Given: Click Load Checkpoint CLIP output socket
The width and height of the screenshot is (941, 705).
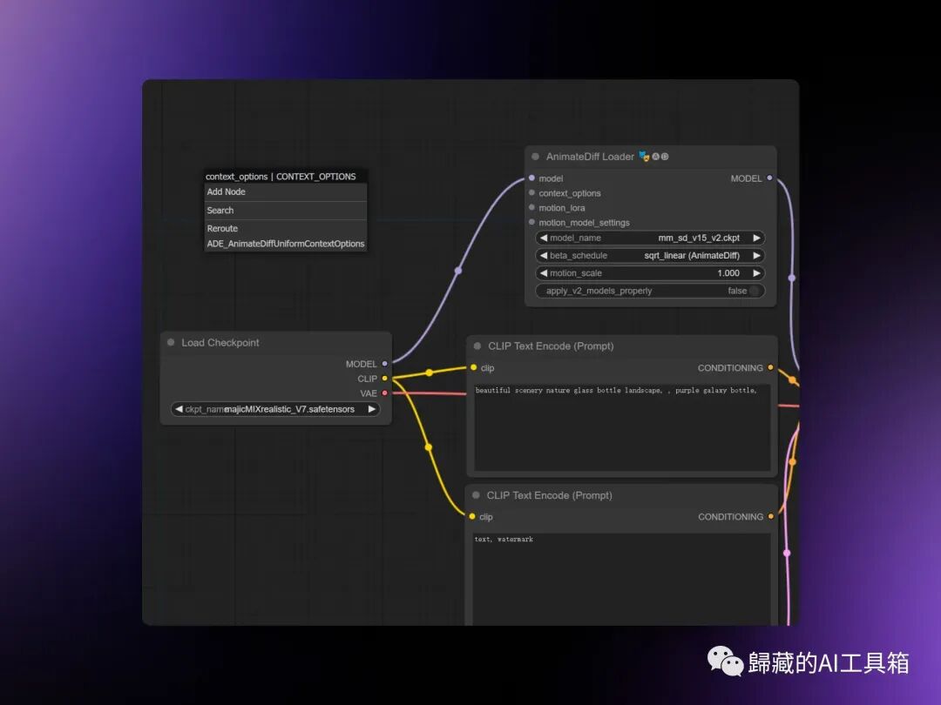Looking at the screenshot, I should (385, 379).
